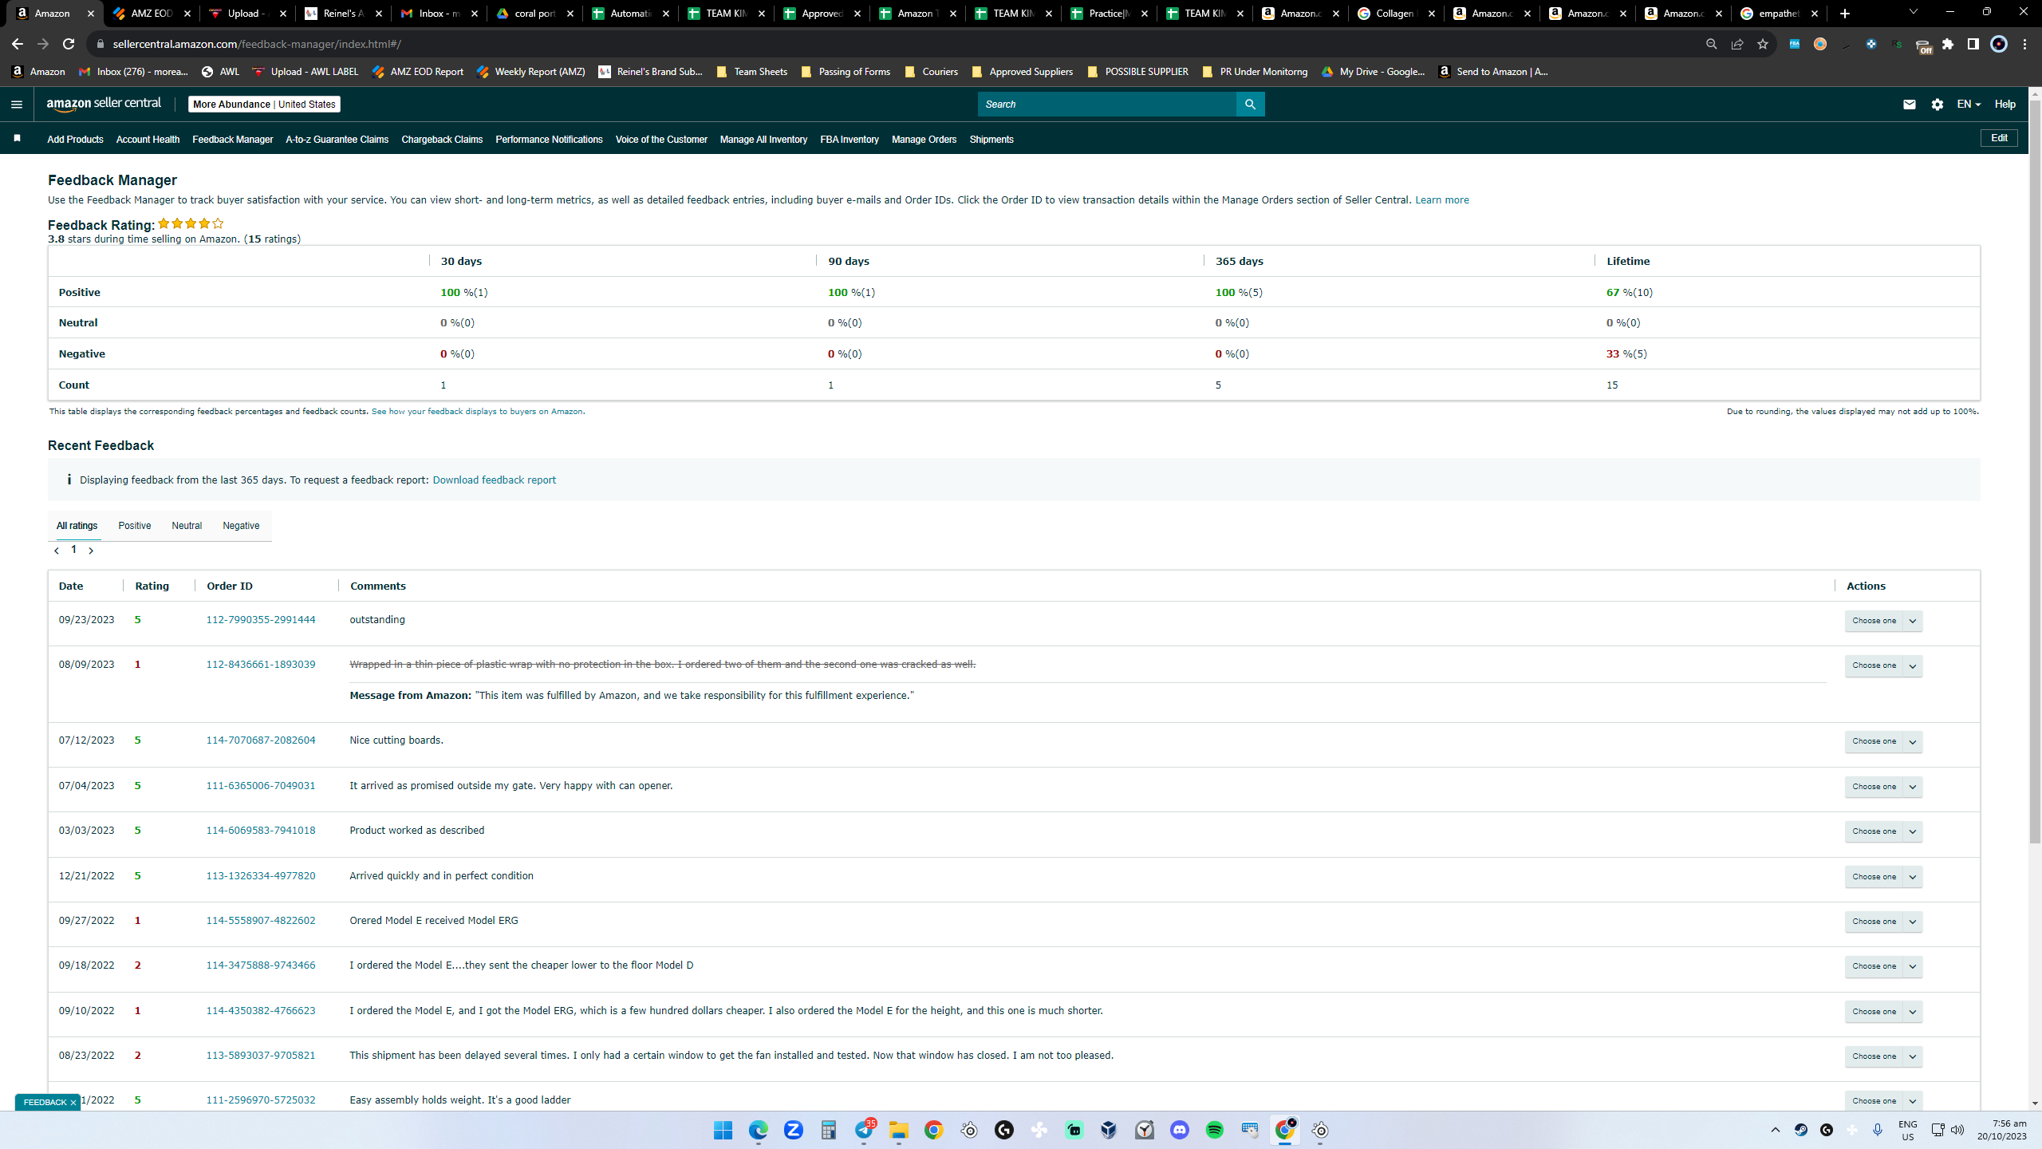Image resolution: width=2042 pixels, height=1149 pixels.
Task: Click the search magnifier button
Action: (1250, 105)
